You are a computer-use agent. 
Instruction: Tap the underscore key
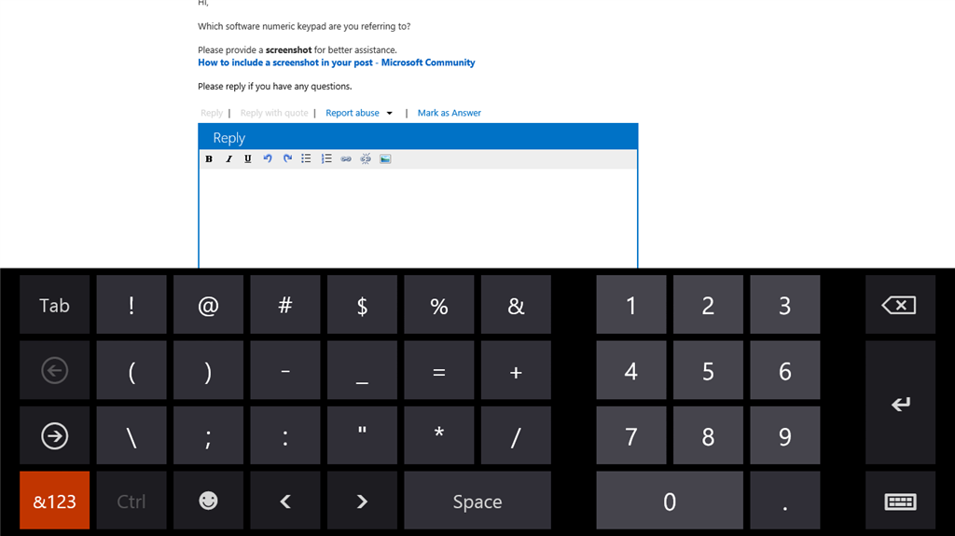click(362, 370)
